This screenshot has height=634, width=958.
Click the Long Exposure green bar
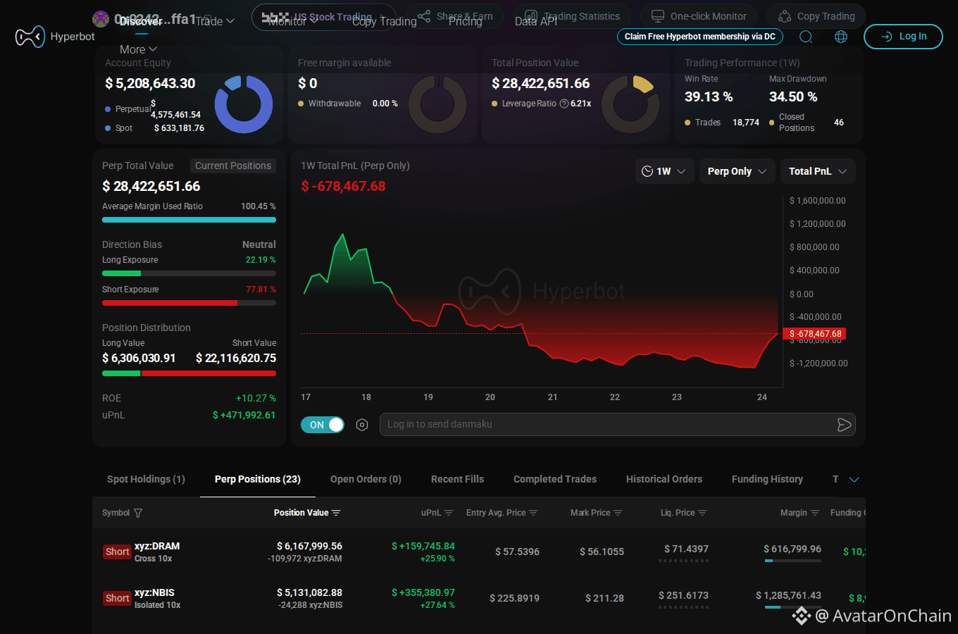pos(121,273)
